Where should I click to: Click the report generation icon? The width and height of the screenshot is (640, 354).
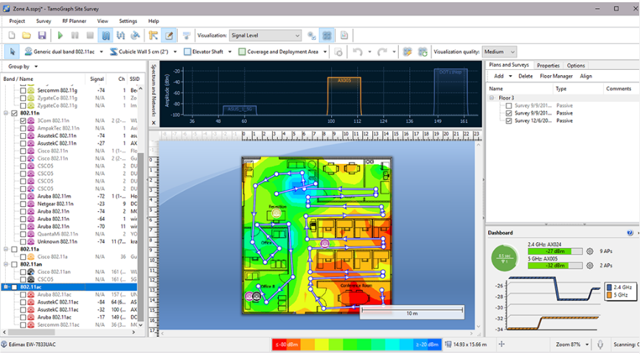pyautogui.click(x=344, y=35)
